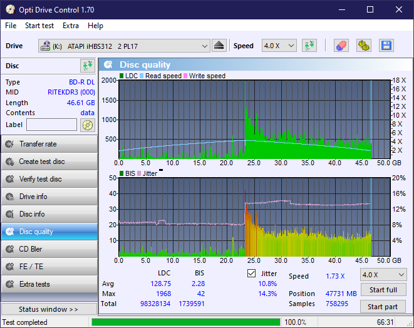The height and width of the screenshot is (328, 414).
Task: Open the File menu
Action: (11, 26)
